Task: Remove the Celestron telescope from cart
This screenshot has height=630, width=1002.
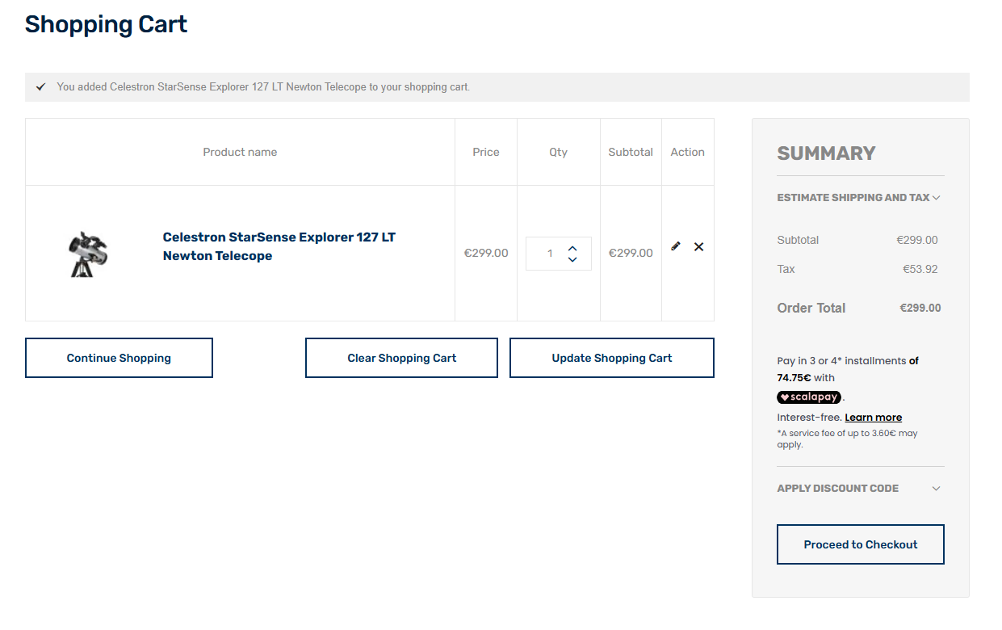Action: tap(699, 246)
